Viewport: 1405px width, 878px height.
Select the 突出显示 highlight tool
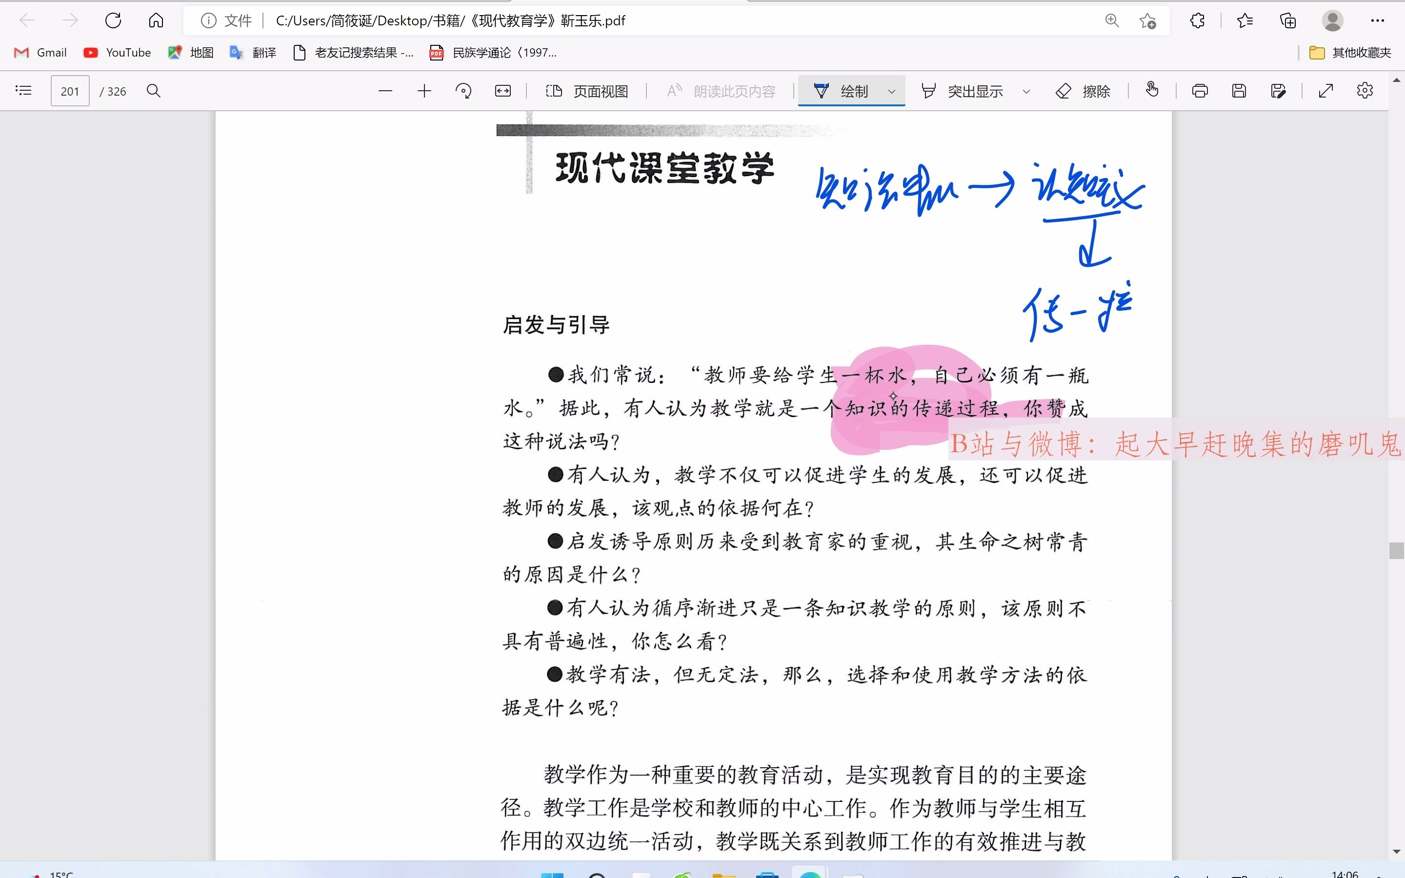point(962,91)
